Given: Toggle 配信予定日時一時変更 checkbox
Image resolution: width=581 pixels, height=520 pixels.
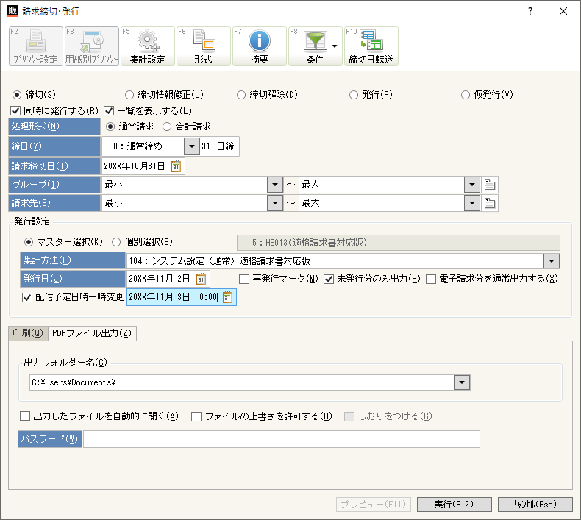Looking at the screenshot, I should click(x=27, y=297).
